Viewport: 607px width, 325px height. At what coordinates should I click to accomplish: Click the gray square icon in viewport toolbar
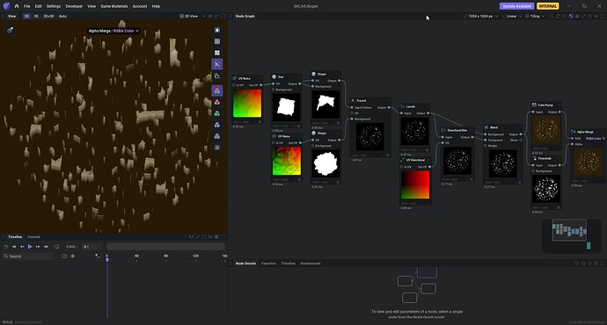pos(217,41)
